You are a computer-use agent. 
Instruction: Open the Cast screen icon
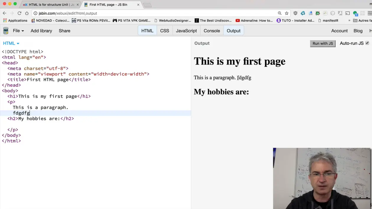click(x=348, y=13)
